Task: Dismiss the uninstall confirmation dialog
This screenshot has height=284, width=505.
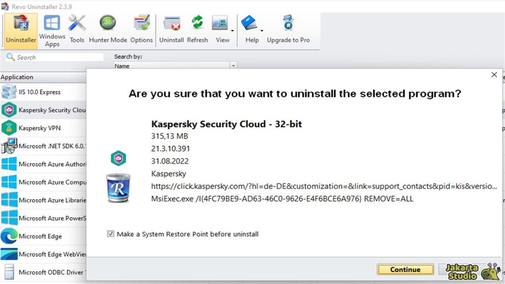Action: click(x=494, y=74)
